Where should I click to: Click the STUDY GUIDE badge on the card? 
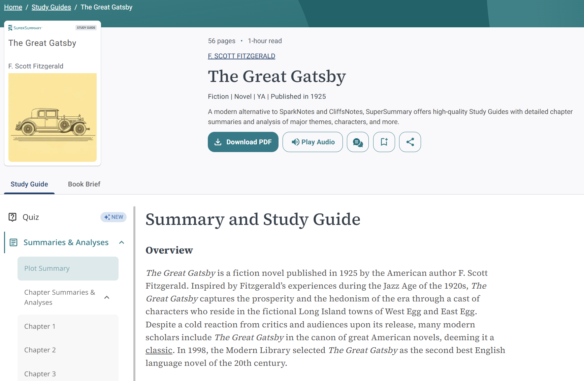click(86, 28)
